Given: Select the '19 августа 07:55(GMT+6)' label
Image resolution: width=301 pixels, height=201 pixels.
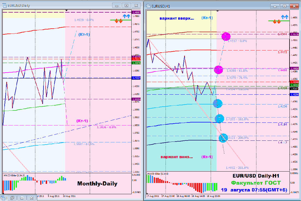Looking at the screenshot, I should pyautogui.click(x=254, y=190).
